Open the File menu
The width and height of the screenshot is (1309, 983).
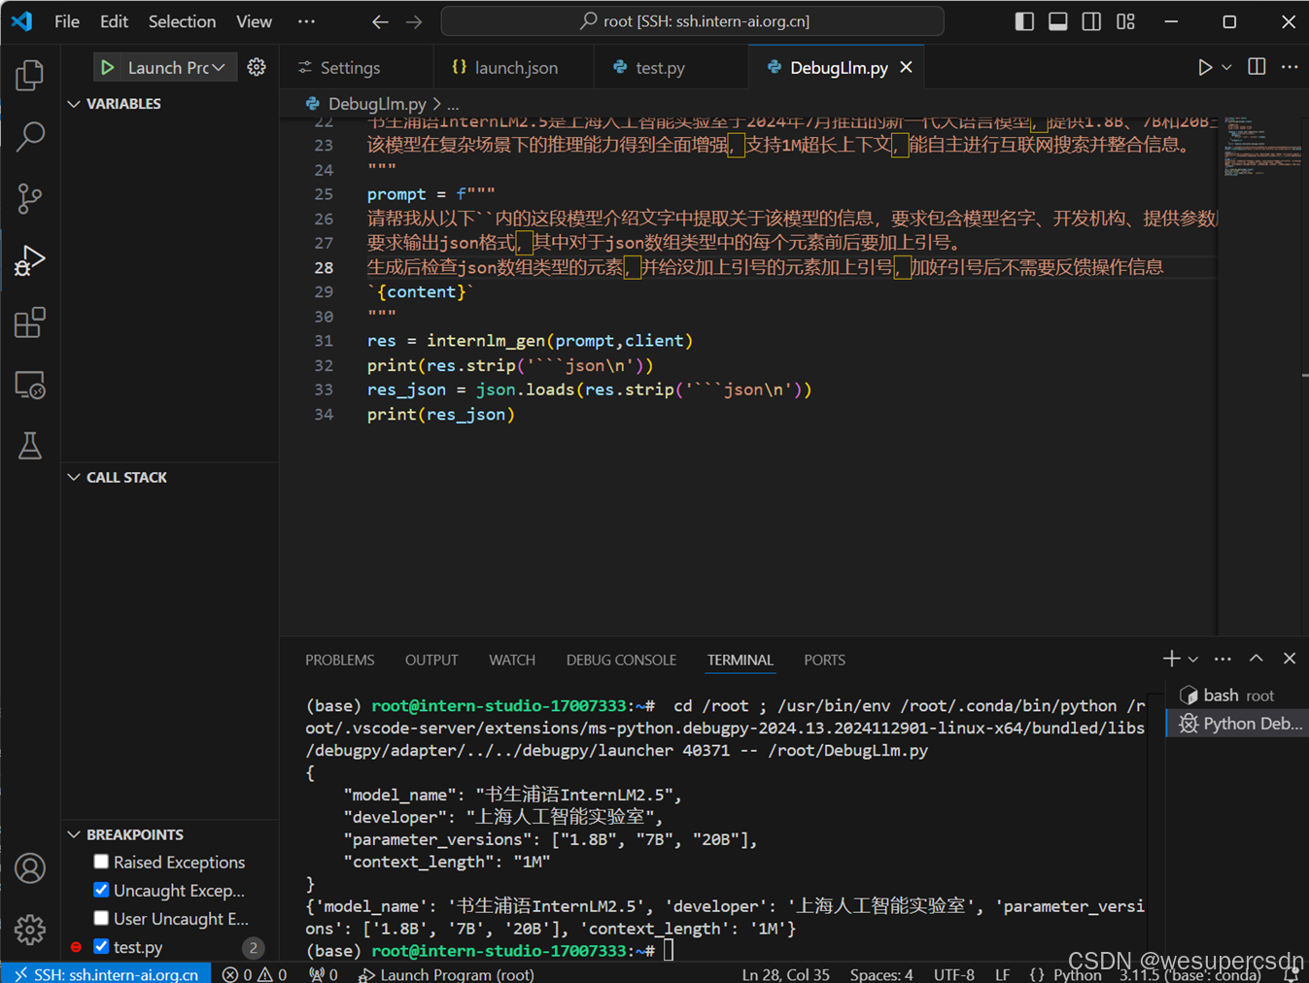(67, 21)
